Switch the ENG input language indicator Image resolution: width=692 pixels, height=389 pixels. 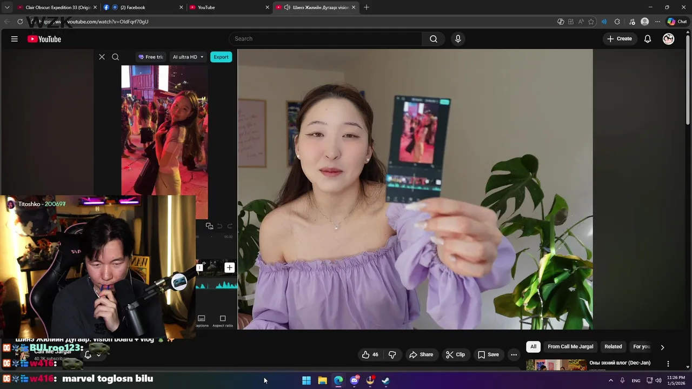pos(636,380)
